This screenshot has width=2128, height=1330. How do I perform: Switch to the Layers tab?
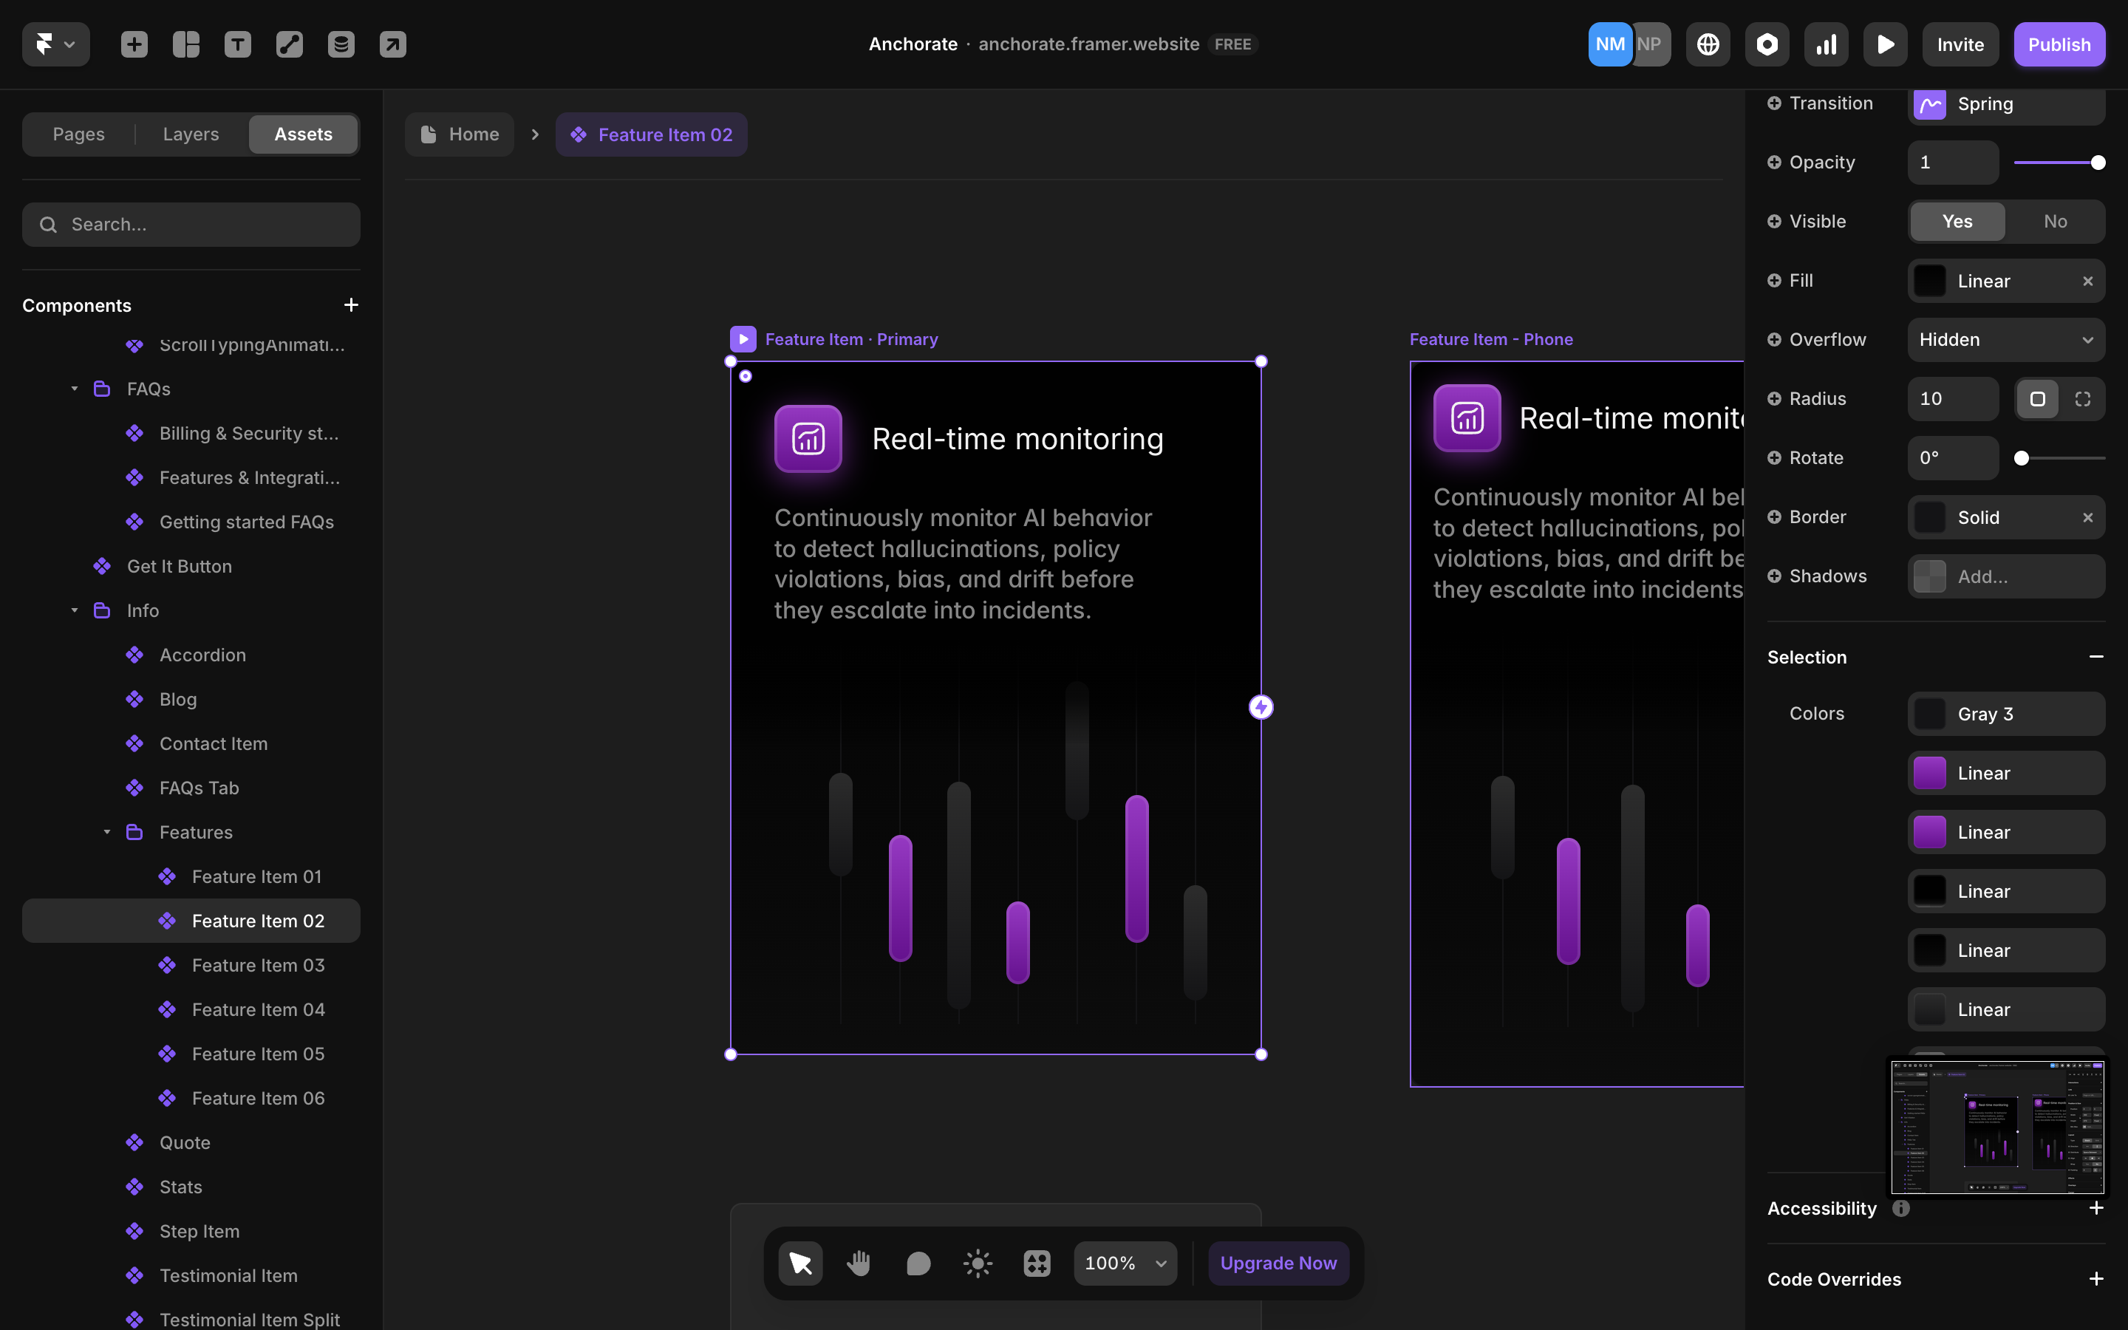[191, 134]
